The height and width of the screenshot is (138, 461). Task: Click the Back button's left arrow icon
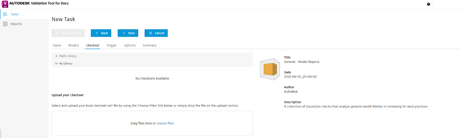click(x=97, y=33)
